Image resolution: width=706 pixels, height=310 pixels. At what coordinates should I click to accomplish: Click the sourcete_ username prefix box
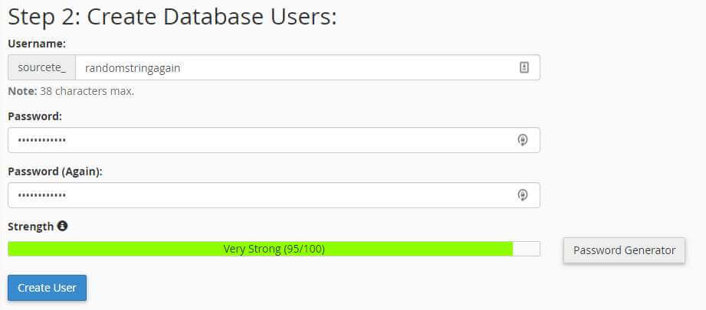click(42, 67)
